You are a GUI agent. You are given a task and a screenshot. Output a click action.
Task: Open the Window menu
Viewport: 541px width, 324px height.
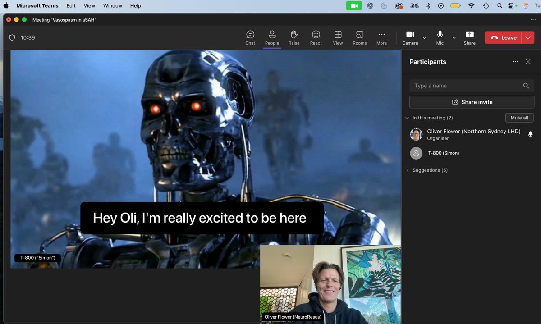pos(113,5)
